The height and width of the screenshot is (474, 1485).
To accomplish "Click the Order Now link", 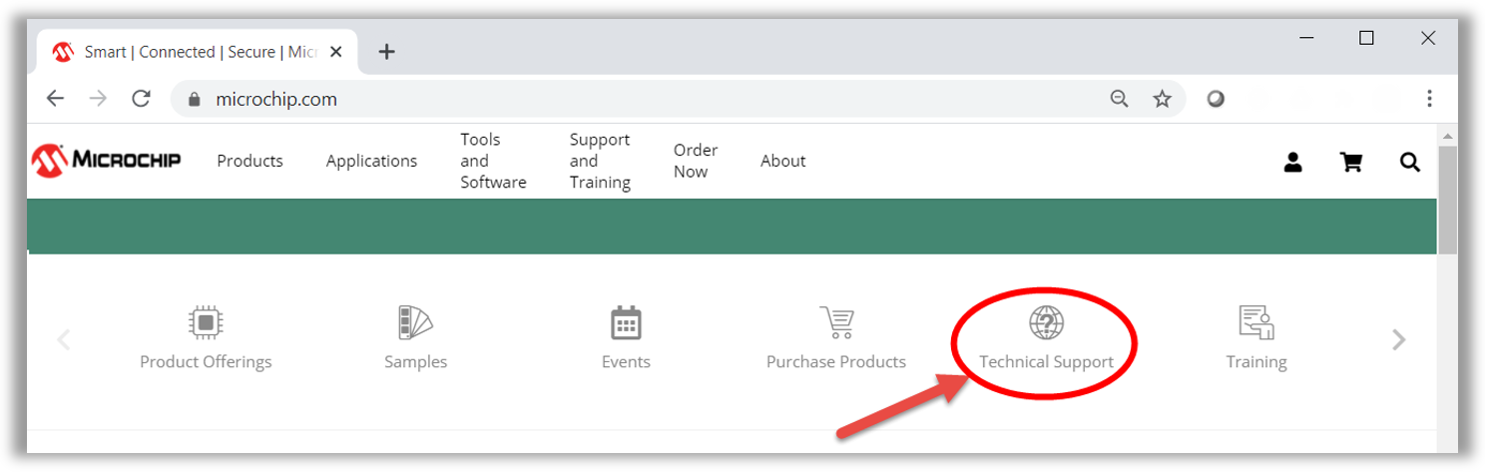I will tap(695, 161).
